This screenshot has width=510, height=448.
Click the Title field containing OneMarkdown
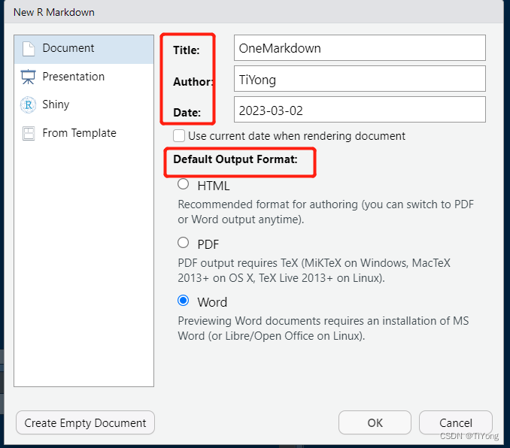pos(360,48)
